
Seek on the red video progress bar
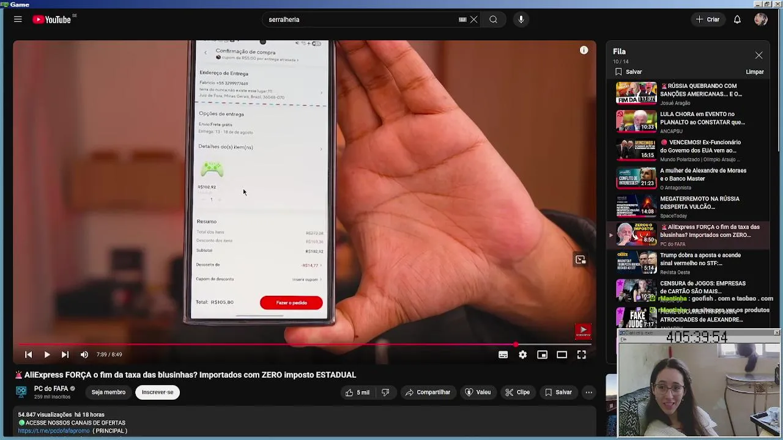305,345
